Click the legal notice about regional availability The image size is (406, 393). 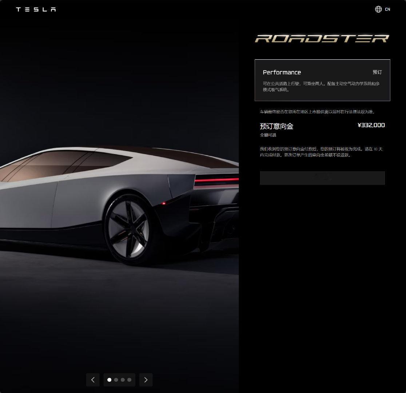coord(318,112)
